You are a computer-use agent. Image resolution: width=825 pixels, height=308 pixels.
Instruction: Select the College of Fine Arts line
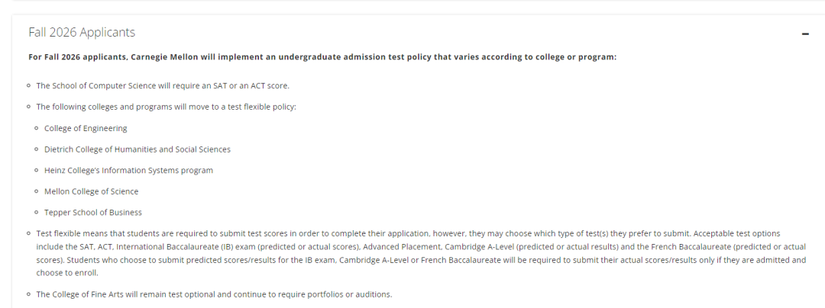(214, 294)
